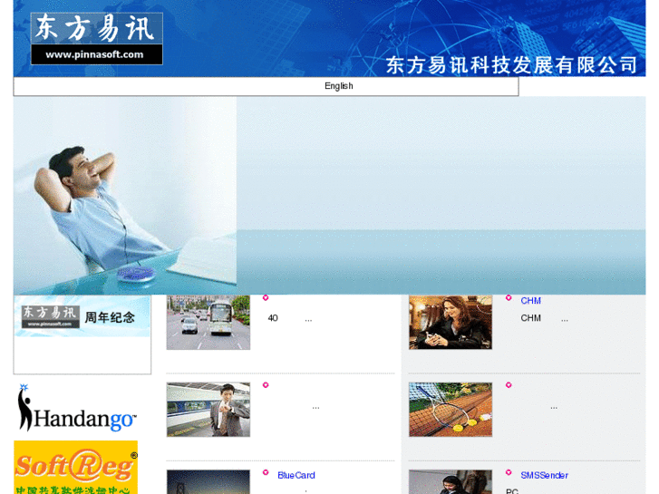The width and height of the screenshot is (659, 494).
Task: Click the 'CHM ...' description text
Action: point(544,318)
